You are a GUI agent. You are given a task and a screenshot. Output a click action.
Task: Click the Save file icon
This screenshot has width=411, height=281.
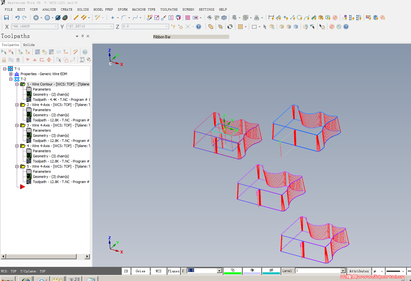tap(6, 18)
